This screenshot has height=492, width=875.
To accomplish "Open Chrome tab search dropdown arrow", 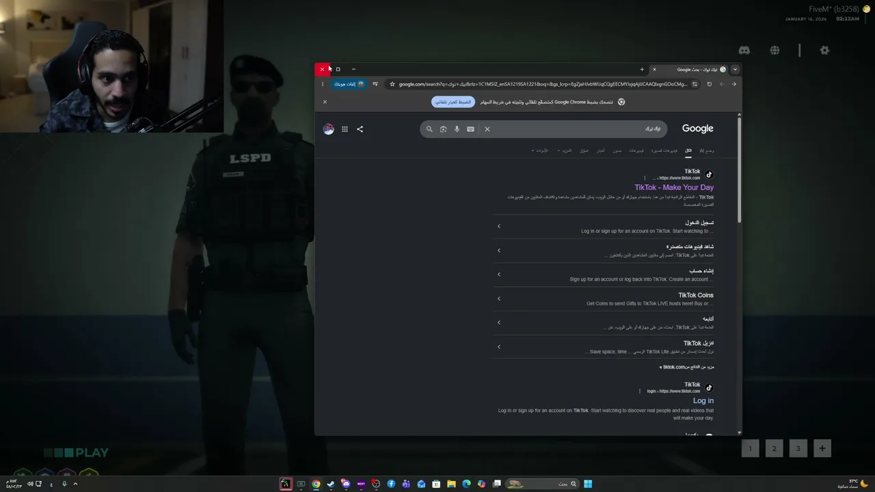I will tap(735, 69).
